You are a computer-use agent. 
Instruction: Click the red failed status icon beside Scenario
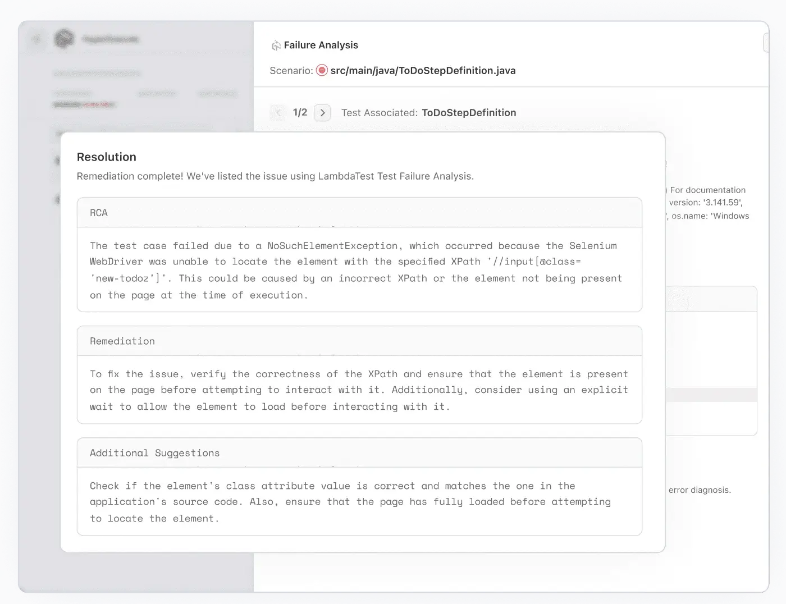(x=322, y=70)
